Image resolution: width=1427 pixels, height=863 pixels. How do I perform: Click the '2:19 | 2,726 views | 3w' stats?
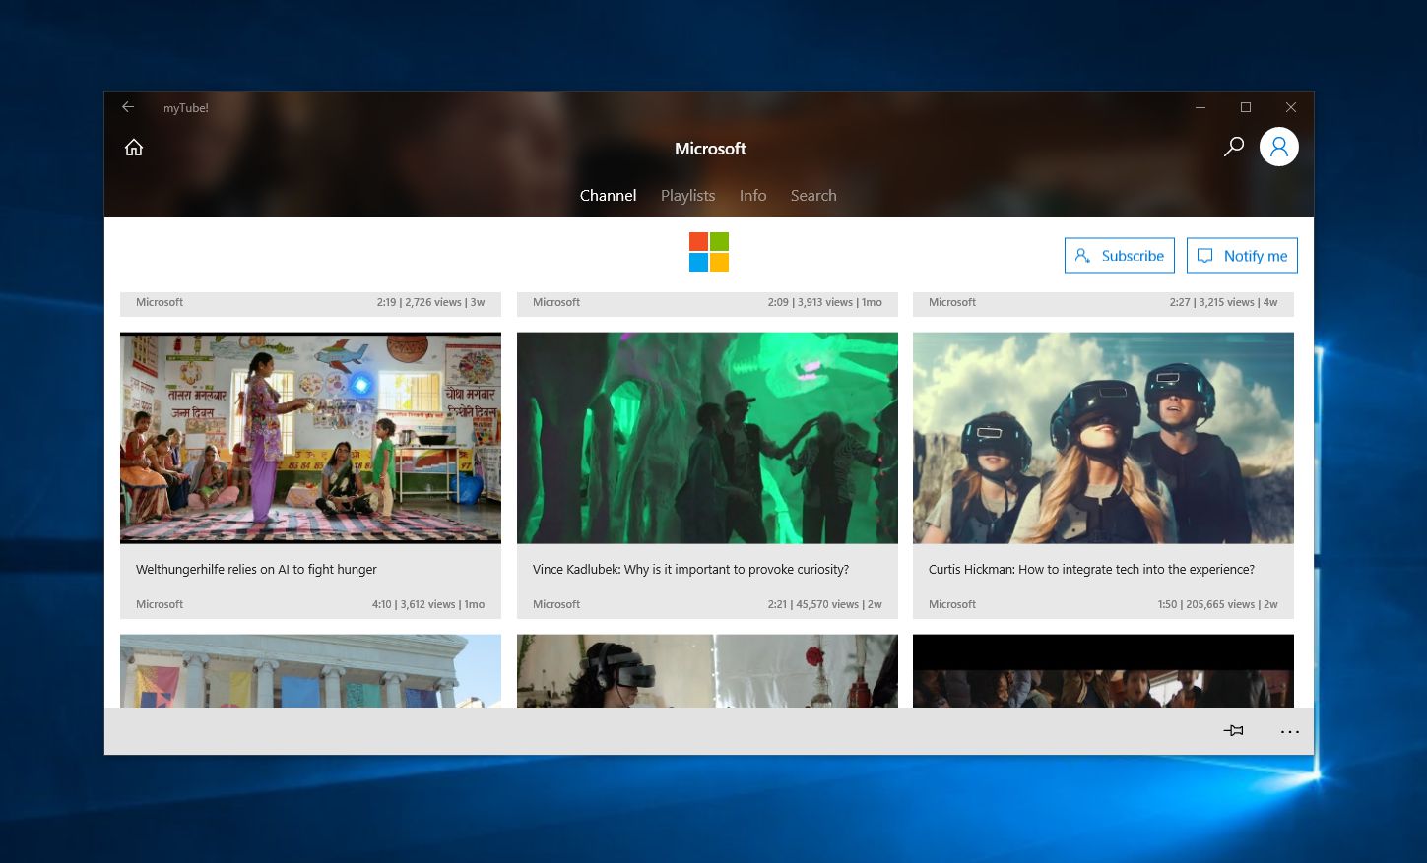430,302
